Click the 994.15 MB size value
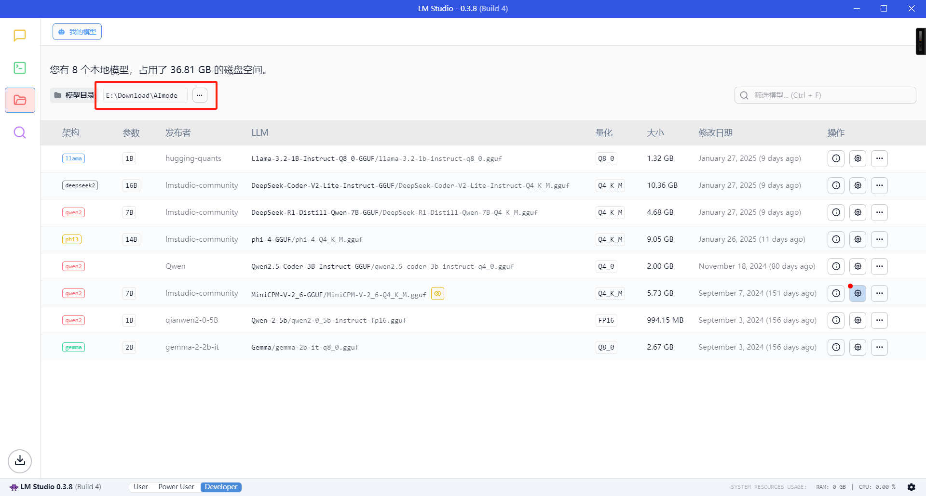 (665, 320)
